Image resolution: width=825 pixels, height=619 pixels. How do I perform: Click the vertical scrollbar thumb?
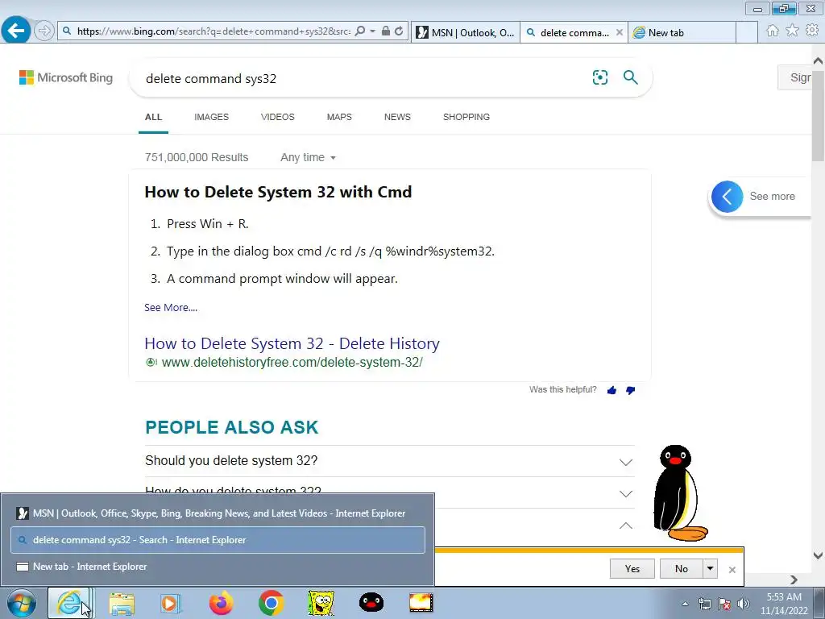pos(818,116)
